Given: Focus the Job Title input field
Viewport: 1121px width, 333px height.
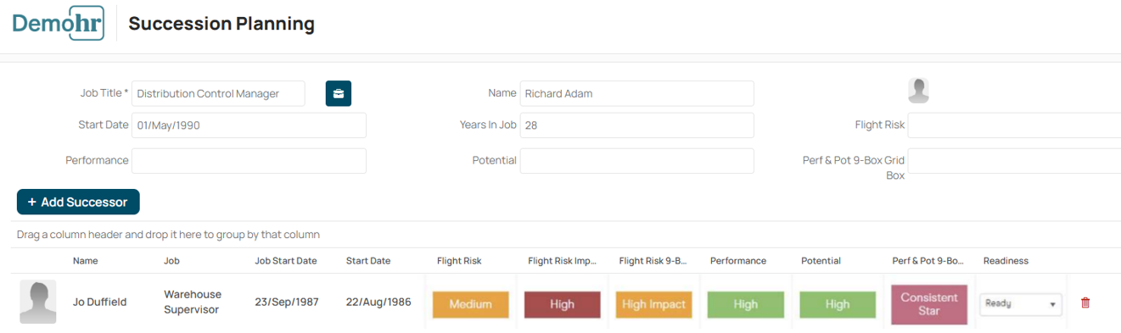Looking at the screenshot, I should (x=218, y=93).
